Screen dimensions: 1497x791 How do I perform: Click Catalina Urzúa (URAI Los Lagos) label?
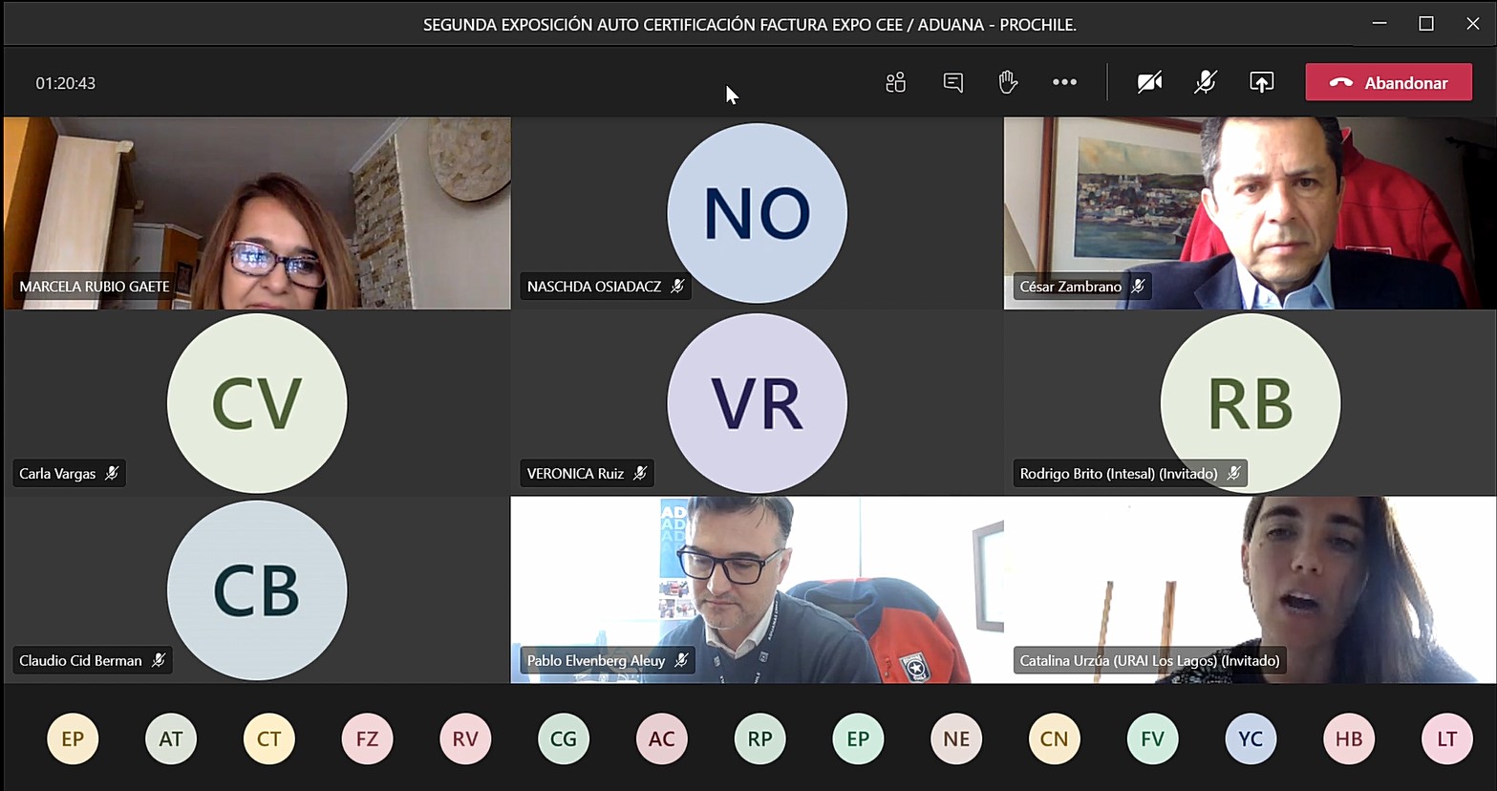(x=1149, y=661)
